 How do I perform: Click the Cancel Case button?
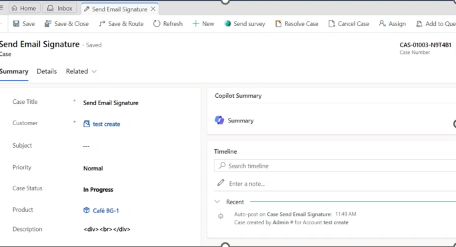coord(349,23)
